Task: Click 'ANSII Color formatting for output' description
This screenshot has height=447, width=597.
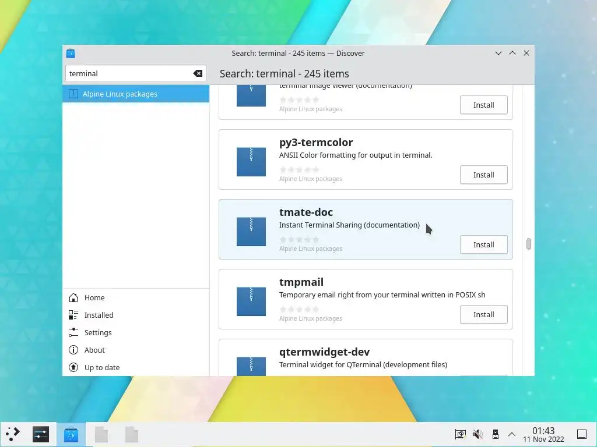Action: (x=356, y=155)
